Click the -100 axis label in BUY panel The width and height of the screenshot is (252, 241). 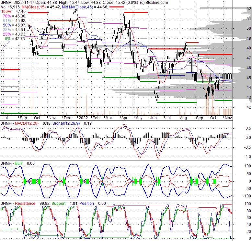tap(247, 196)
